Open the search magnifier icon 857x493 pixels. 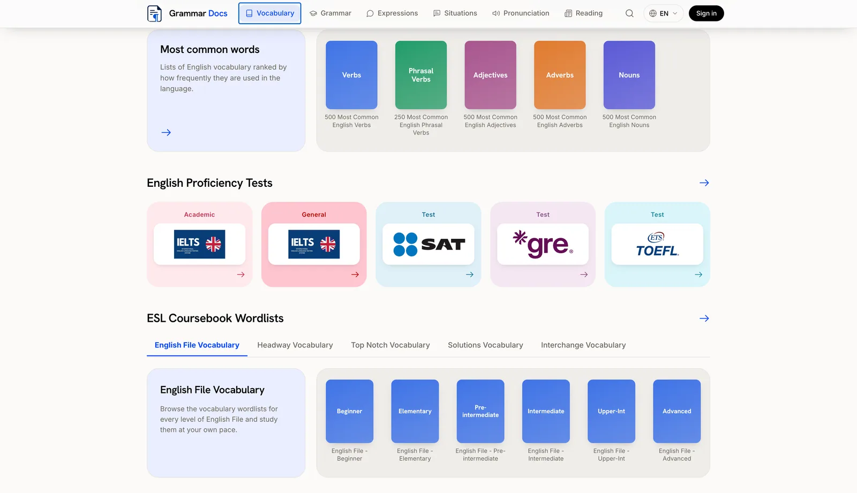629,13
